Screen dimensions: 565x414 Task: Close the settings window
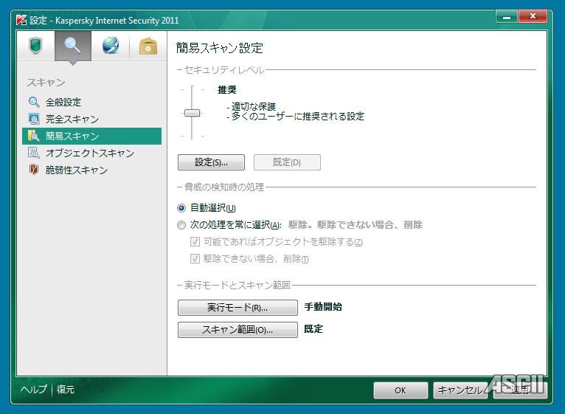[533, 16]
